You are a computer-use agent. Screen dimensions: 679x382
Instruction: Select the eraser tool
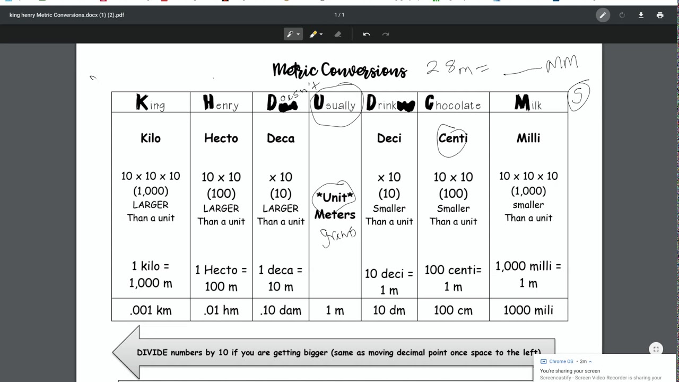coord(338,34)
